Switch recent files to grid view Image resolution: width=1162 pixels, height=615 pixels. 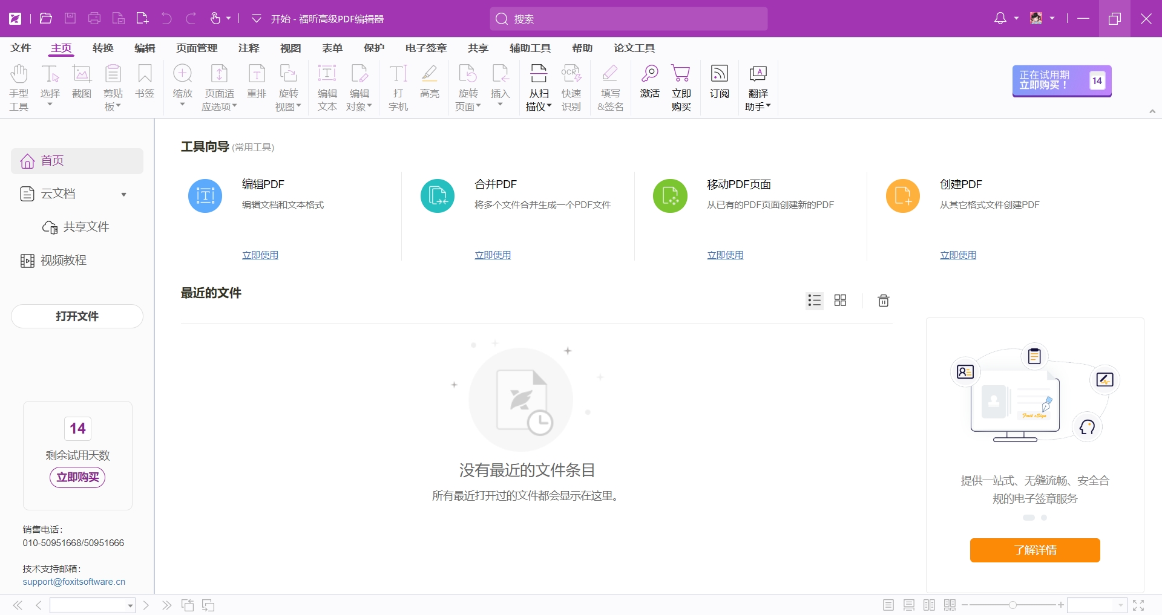coord(840,301)
